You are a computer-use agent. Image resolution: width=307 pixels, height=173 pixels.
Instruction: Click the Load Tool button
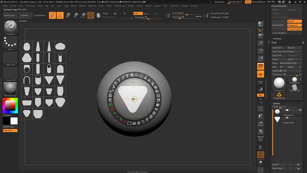pyautogui.click(x=279, y=48)
